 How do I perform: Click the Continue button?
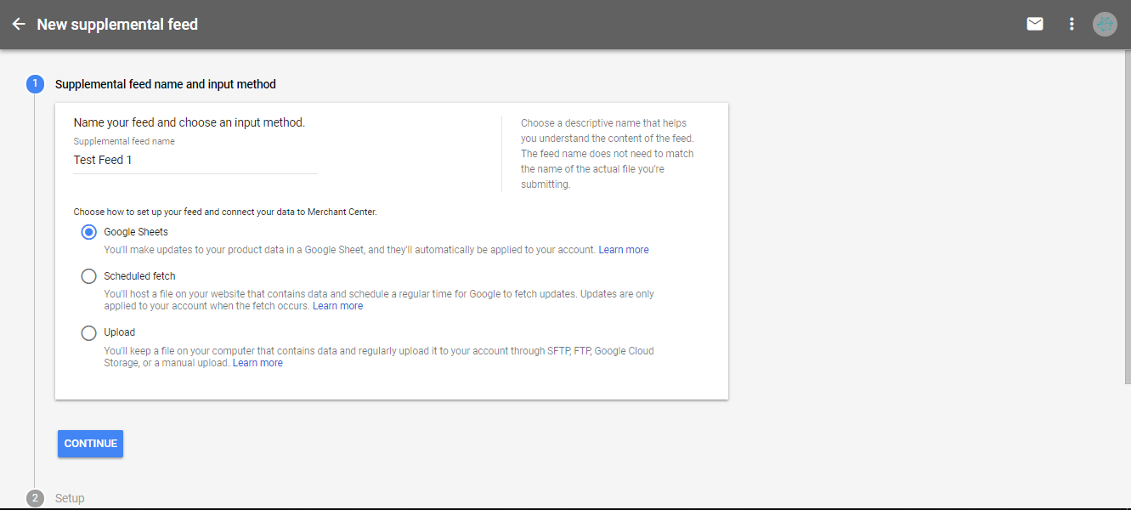pos(90,444)
